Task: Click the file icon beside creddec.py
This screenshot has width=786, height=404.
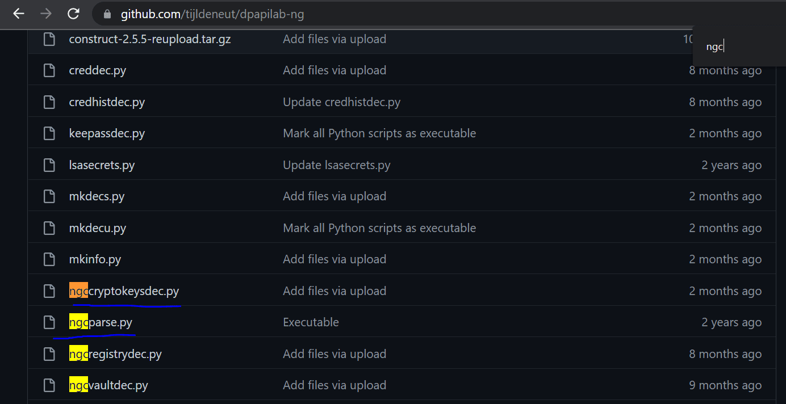Action: point(49,70)
